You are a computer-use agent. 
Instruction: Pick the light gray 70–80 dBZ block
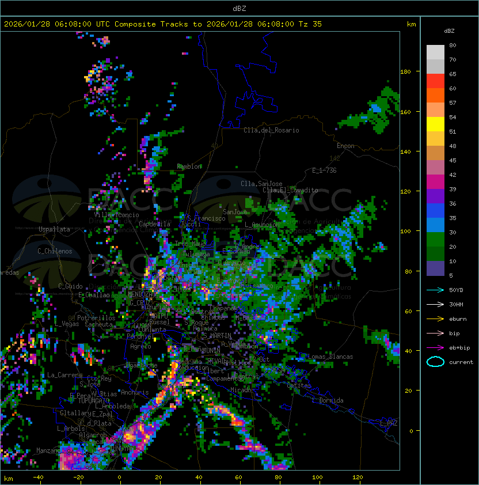coord(435,52)
